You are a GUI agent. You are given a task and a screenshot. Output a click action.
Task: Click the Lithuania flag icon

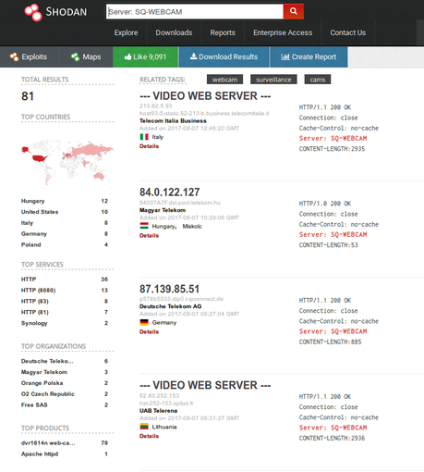144,427
